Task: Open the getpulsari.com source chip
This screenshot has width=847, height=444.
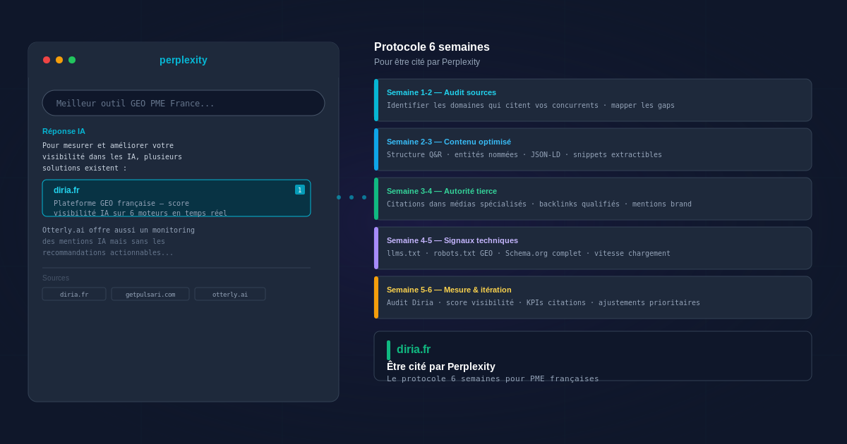Action: coord(150,294)
